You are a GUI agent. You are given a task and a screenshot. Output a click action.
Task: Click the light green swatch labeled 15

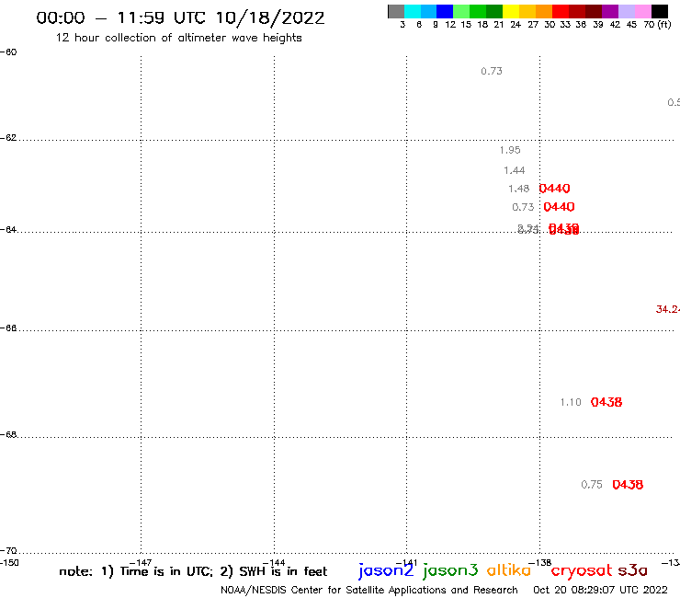coord(461,11)
